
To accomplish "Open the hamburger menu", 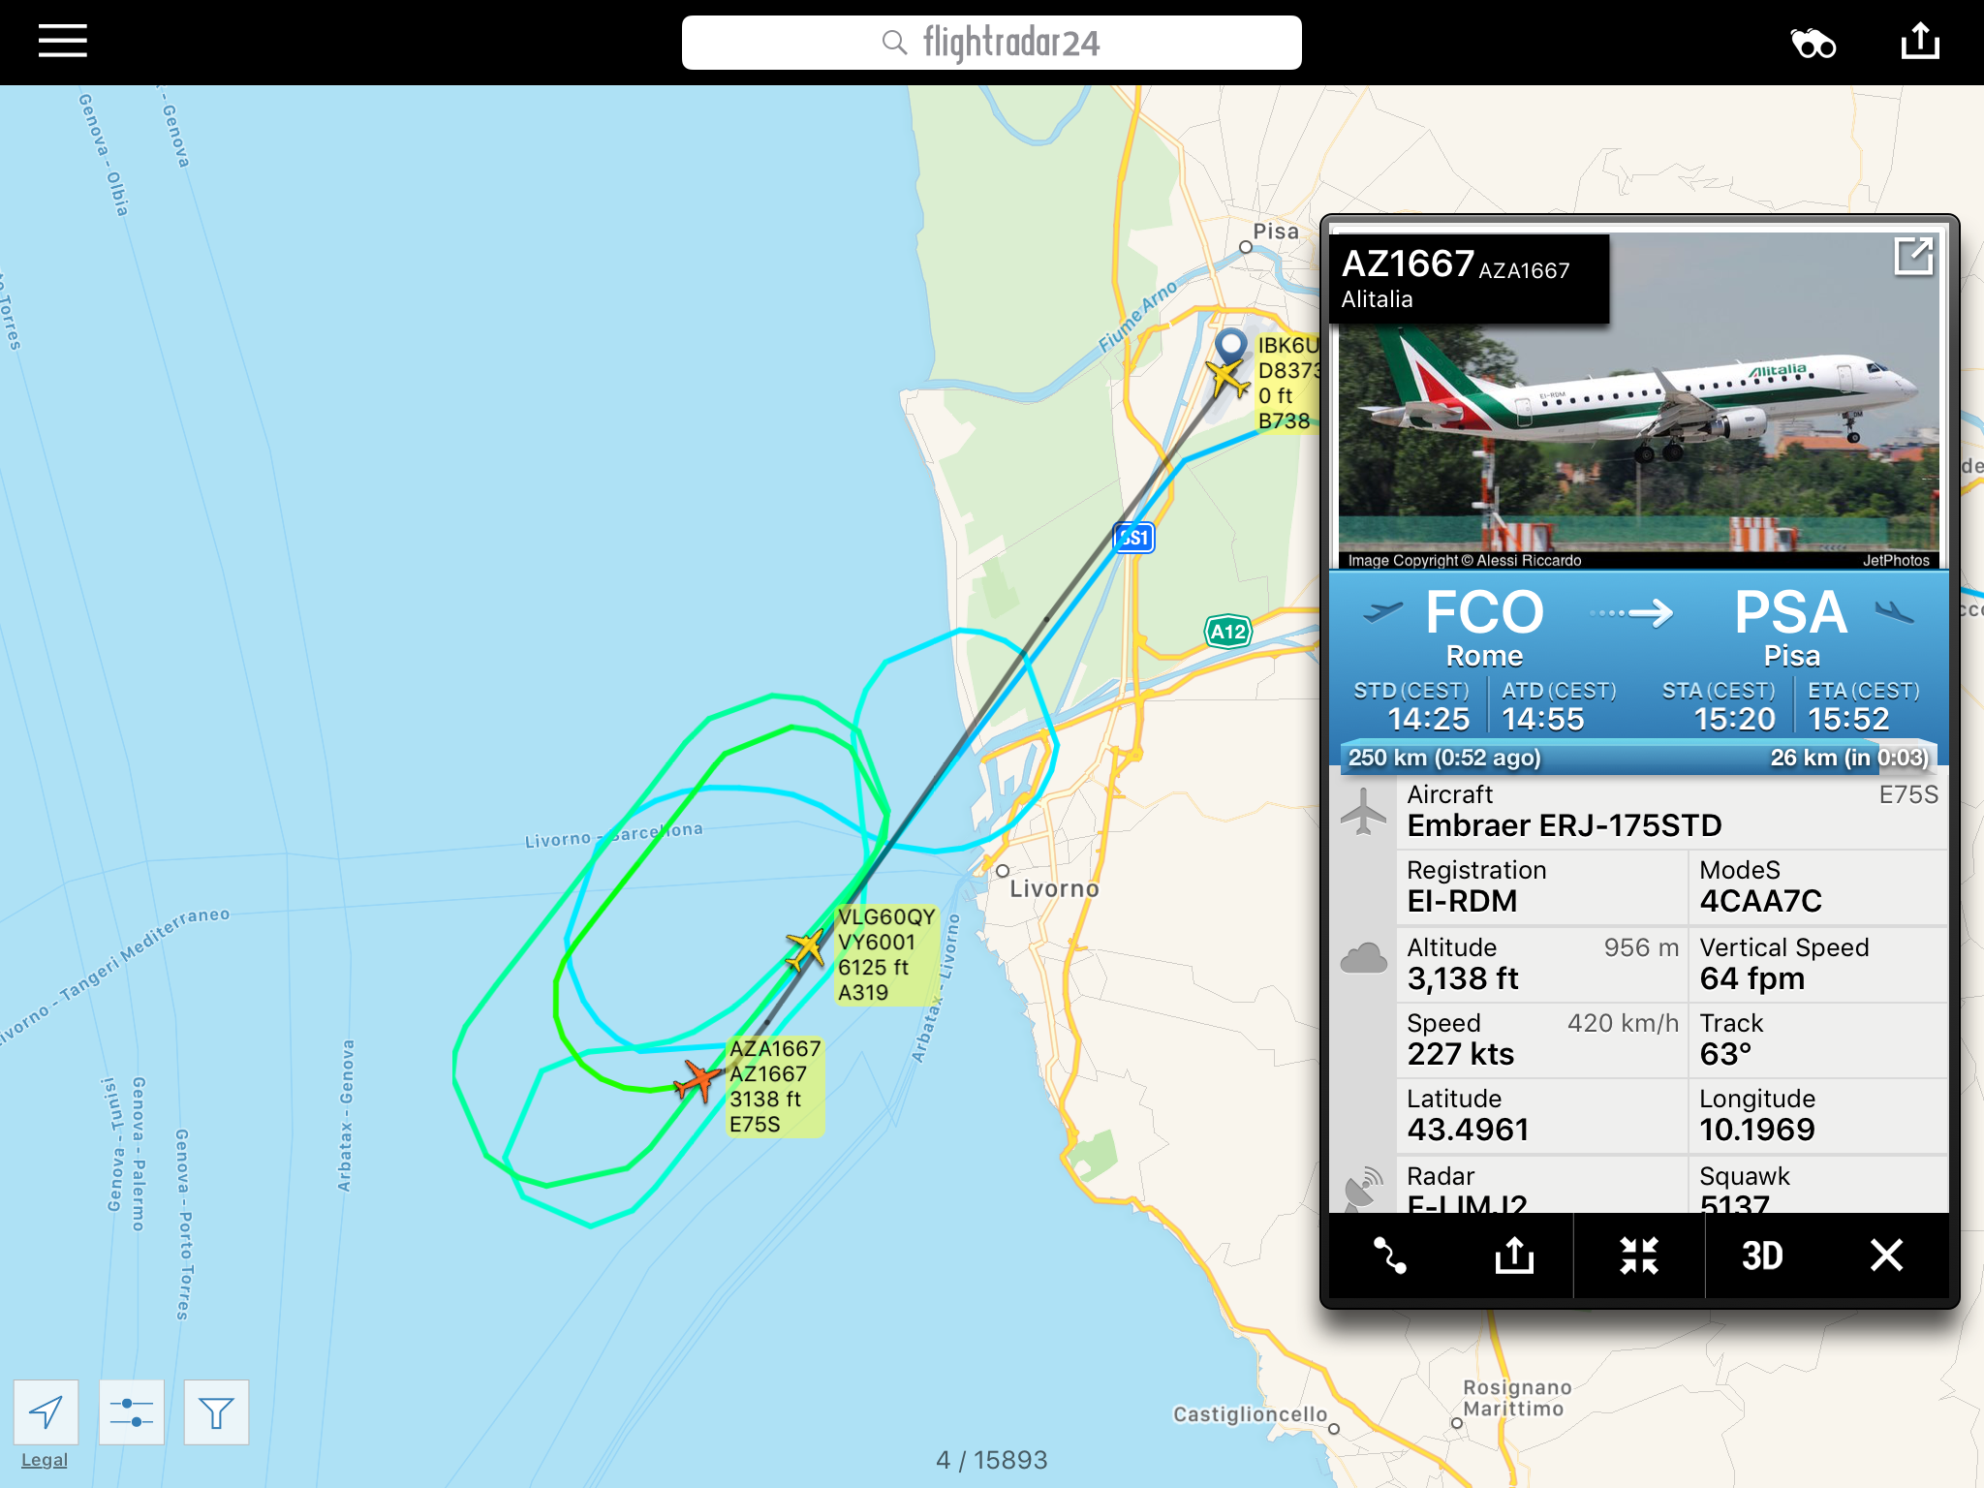I will click(63, 42).
